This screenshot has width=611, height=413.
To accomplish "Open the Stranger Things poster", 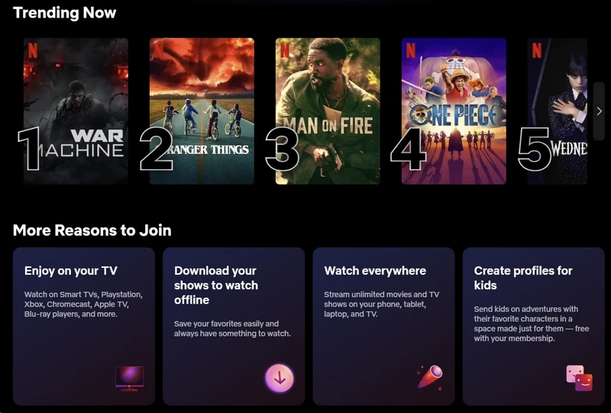I will 202,111.
